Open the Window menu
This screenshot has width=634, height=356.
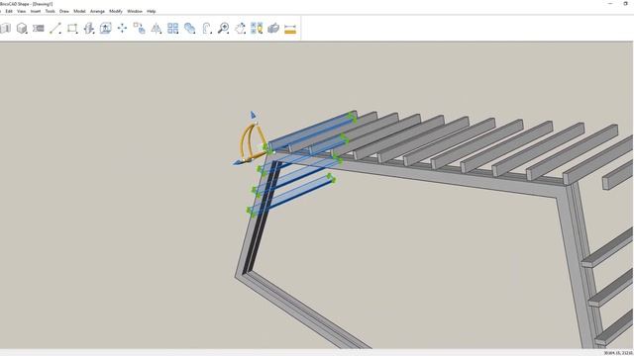tap(135, 11)
